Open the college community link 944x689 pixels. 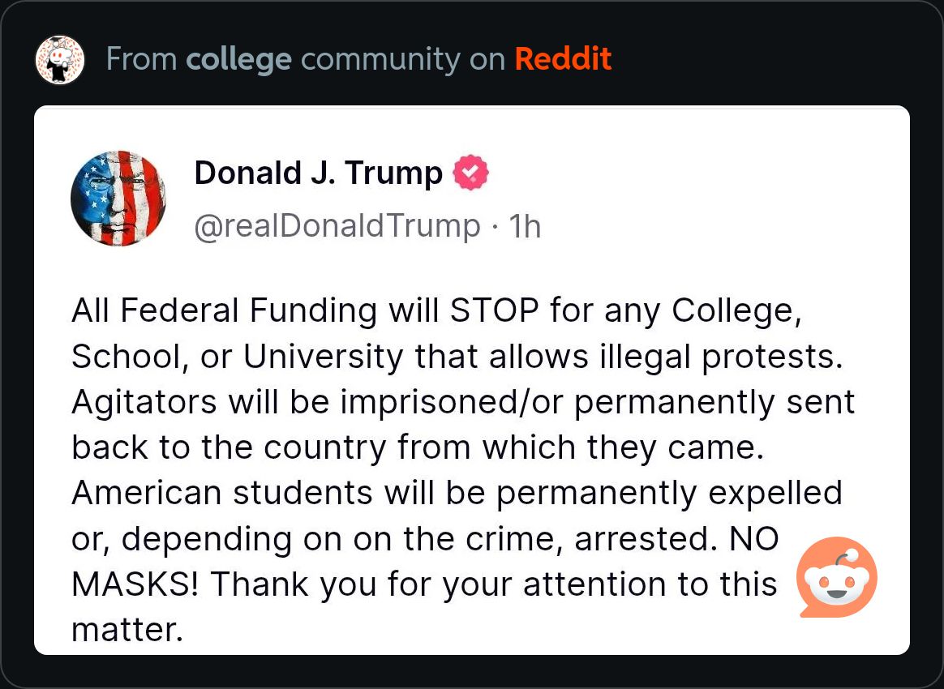pos(239,59)
